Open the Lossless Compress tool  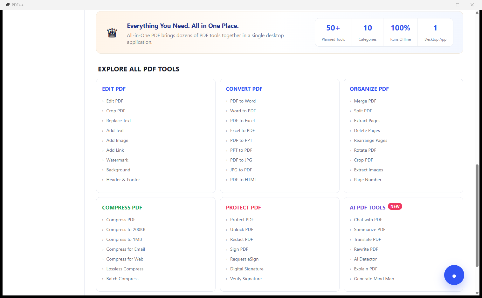tap(125, 269)
